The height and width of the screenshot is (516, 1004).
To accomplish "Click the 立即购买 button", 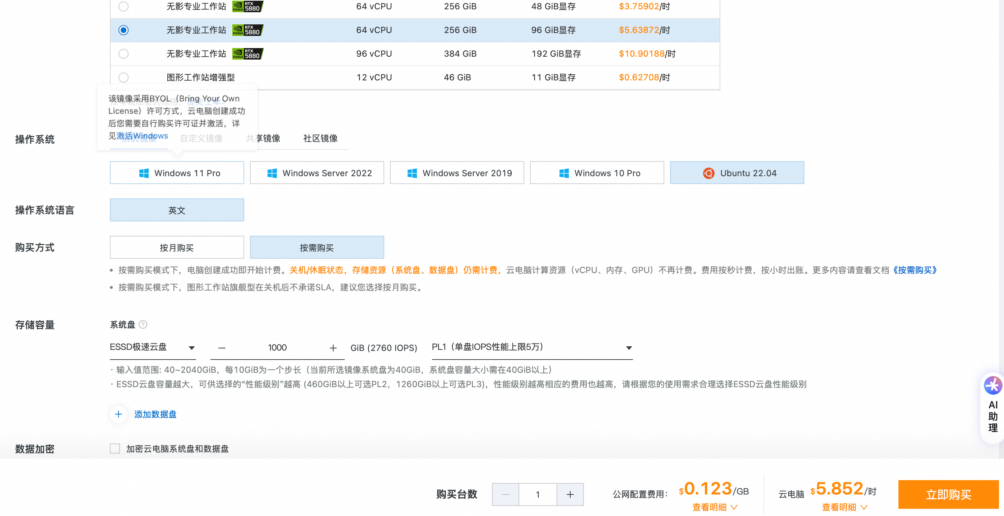I will (948, 494).
